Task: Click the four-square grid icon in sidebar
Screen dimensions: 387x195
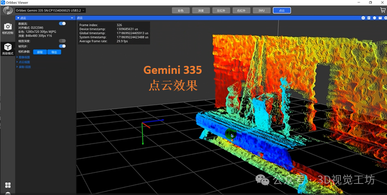Action: [x=8, y=185]
